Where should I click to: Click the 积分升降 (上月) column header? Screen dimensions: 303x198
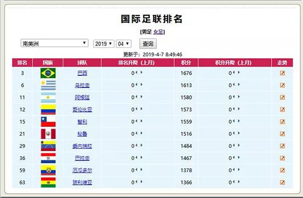point(235,63)
